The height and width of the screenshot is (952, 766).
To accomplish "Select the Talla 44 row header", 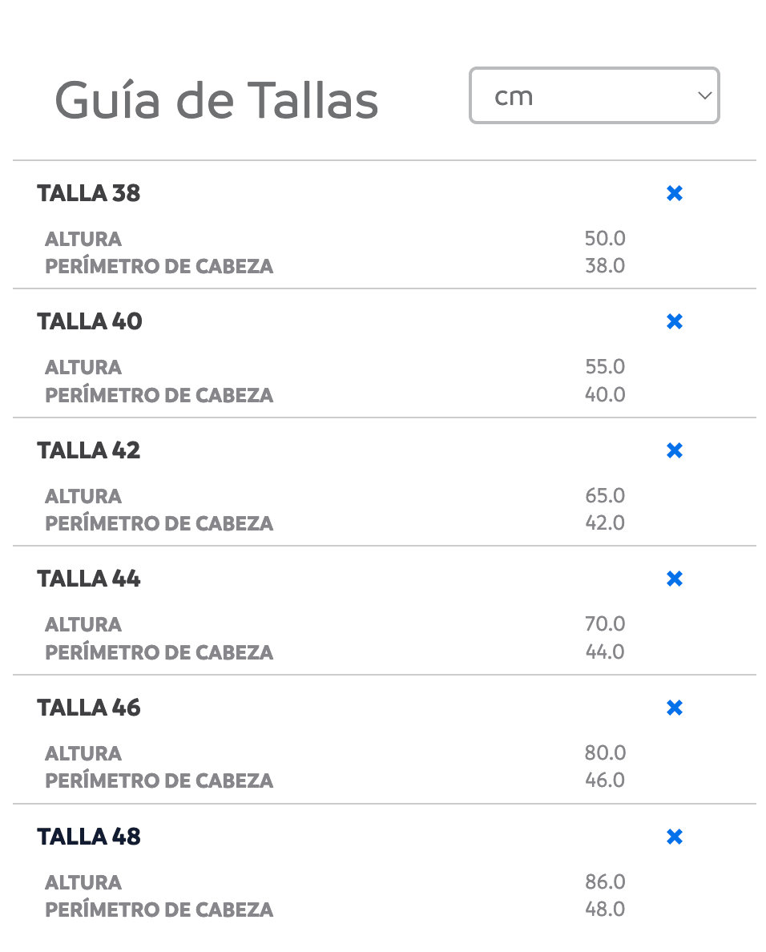I will click(x=89, y=579).
